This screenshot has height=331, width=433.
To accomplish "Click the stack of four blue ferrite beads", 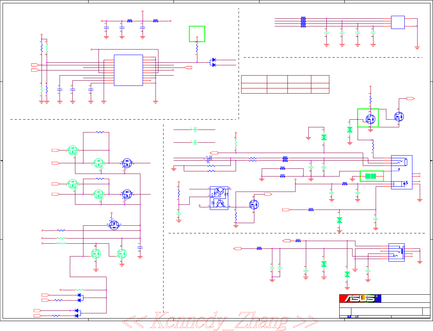I will (303, 22).
